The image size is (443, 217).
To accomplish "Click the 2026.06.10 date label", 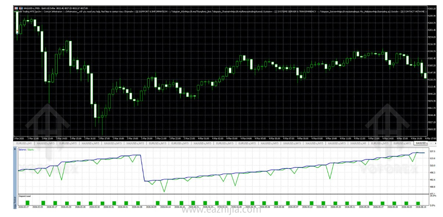I will pyautogui.click(x=421, y=207).
